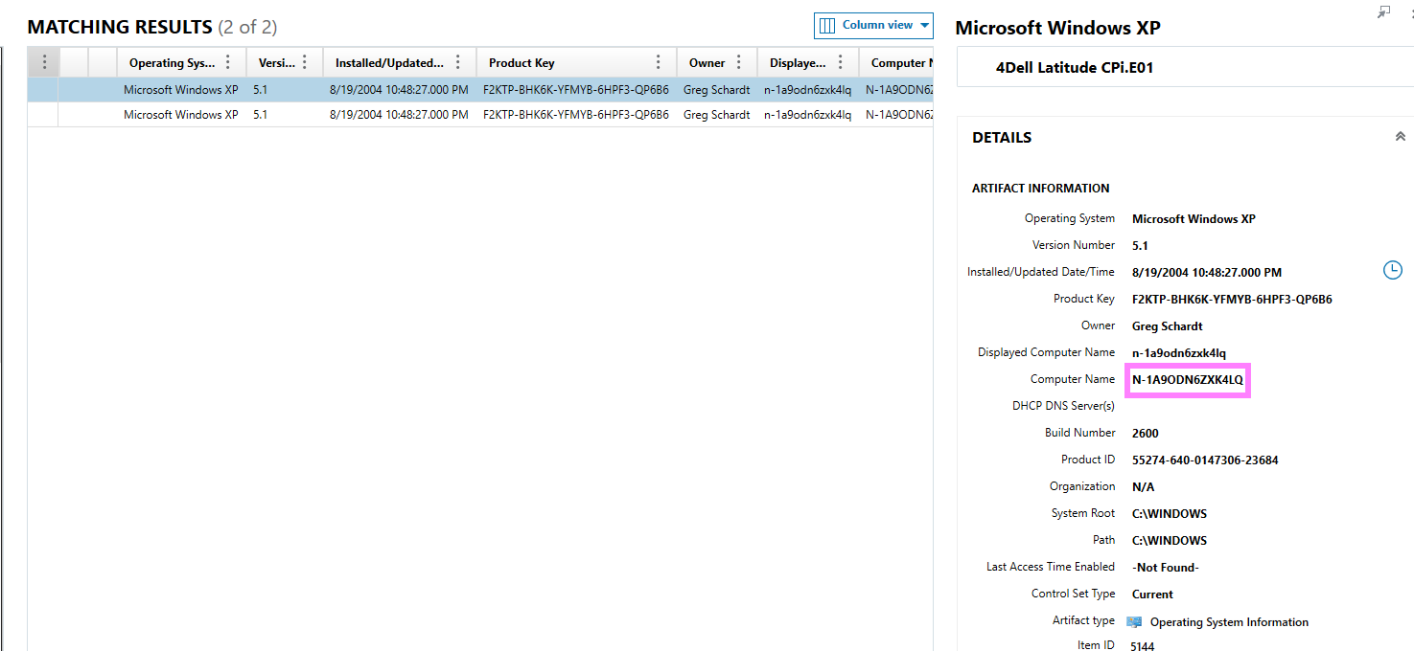This screenshot has width=1414, height=651.
Task: Open the Operating System column options menu
Action: pyautogui.click(x=227, y=62)
